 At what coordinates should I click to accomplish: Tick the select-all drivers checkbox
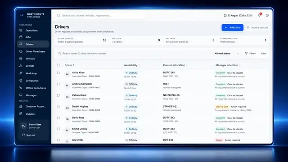(x=58, y=65)
